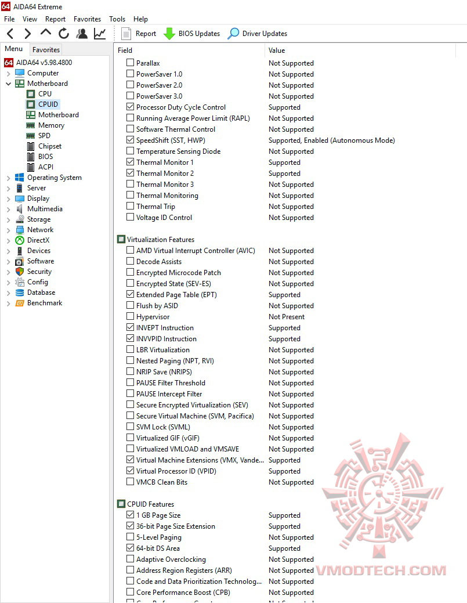Expand the Computer tree node
The image size is (467, 603).
8,73
